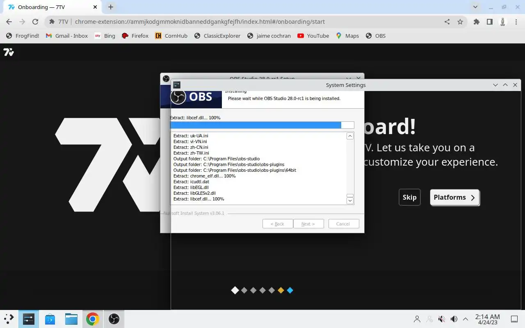Open FrogFind! bookmark
This screenshot has height=328, width=525.
tap(23, 36)
